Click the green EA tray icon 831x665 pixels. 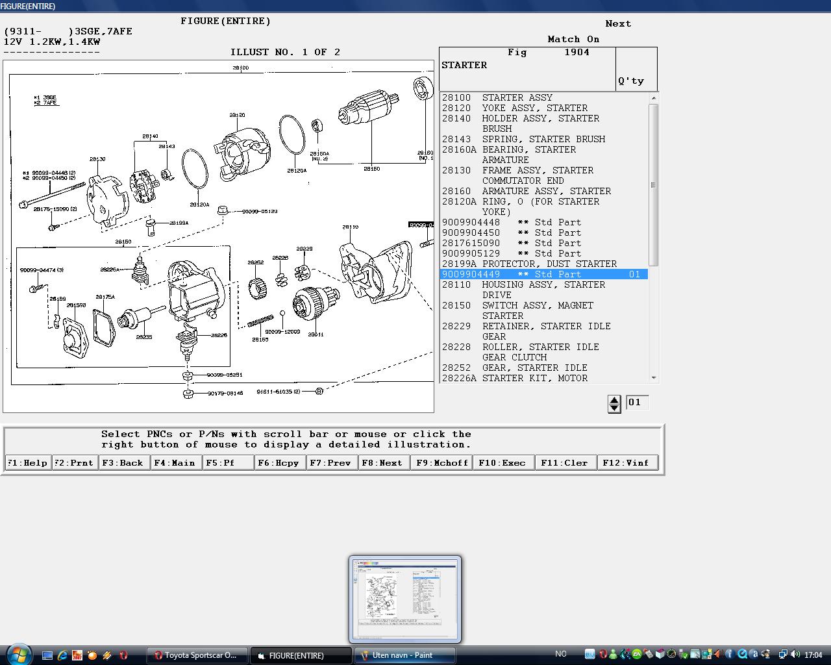pyautogui.click(x=637, y=655)
